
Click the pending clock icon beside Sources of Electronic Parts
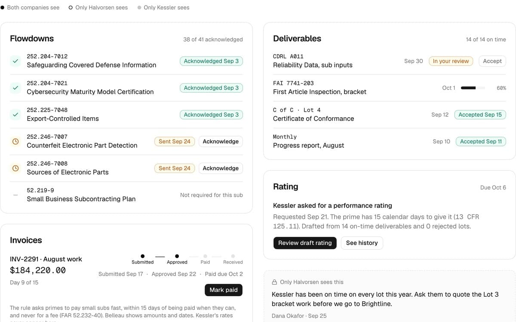[x=15, y=168]
